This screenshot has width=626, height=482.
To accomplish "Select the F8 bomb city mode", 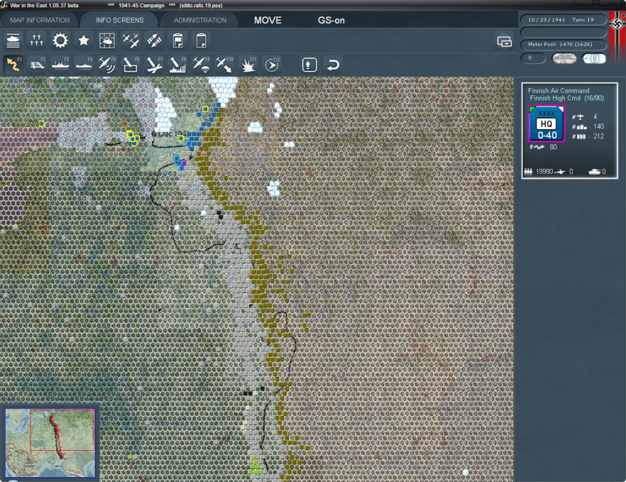I will (177, 64).
